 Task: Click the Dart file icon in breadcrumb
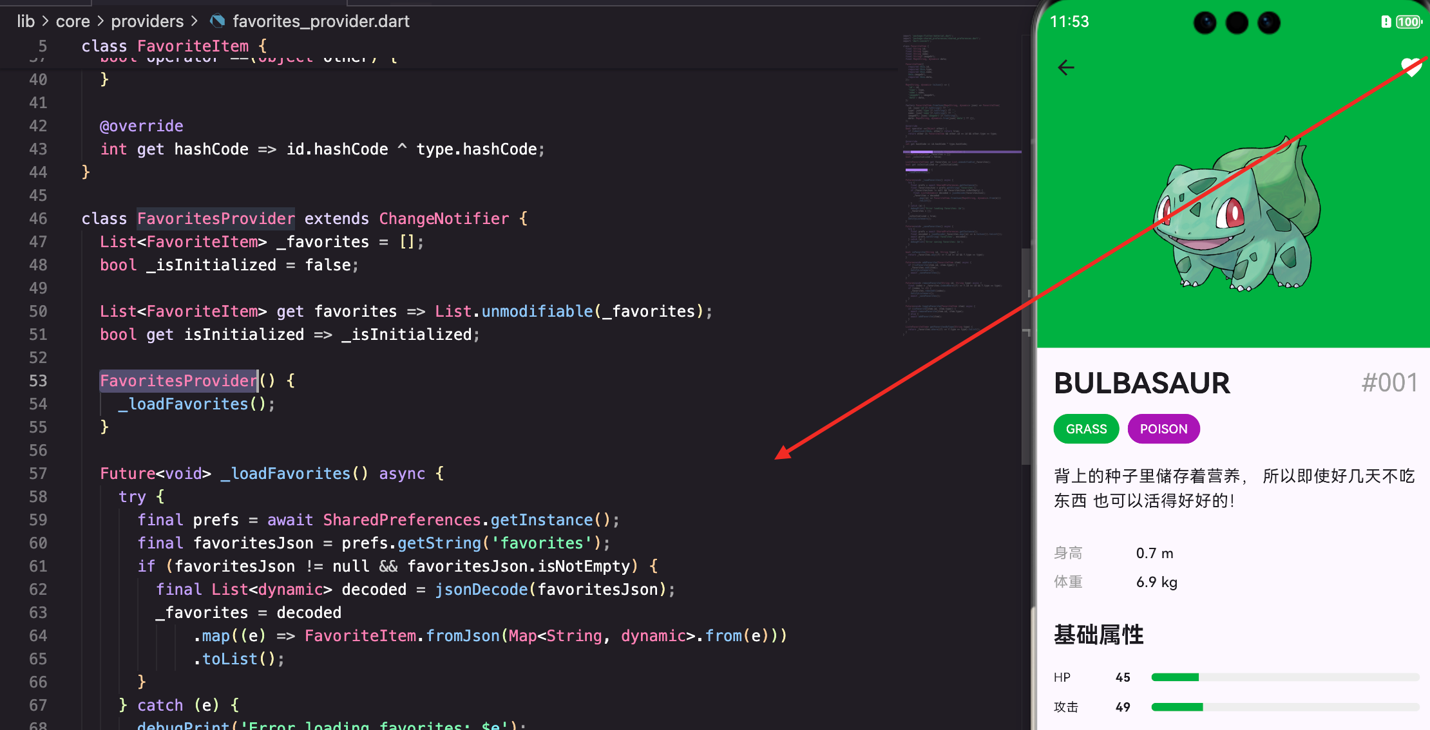coord(218,21)
